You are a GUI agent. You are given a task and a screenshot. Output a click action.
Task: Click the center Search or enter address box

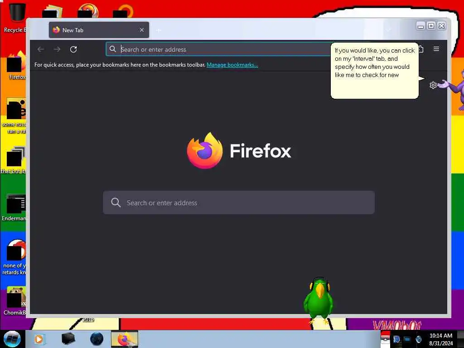(x=239, y=203)
